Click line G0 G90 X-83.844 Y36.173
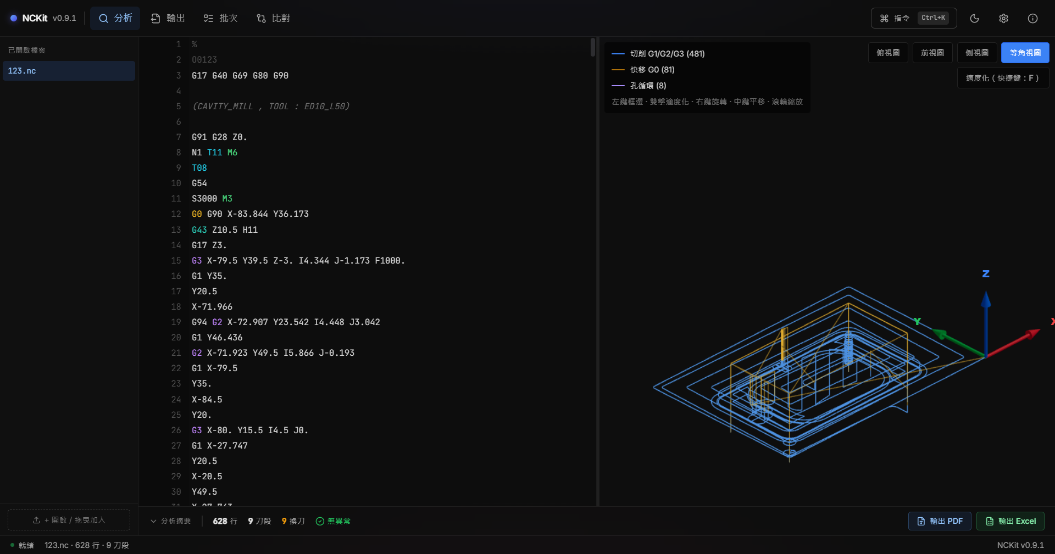 tap(250, 214)
